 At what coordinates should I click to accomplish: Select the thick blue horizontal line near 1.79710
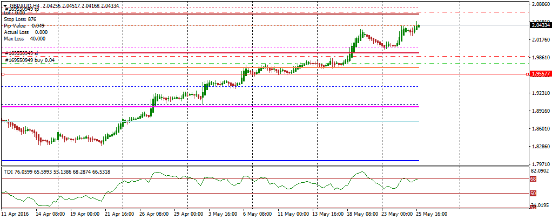(210, 161)
